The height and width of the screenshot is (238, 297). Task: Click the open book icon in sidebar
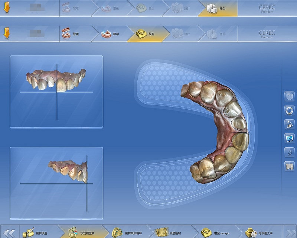click(289, 166)
